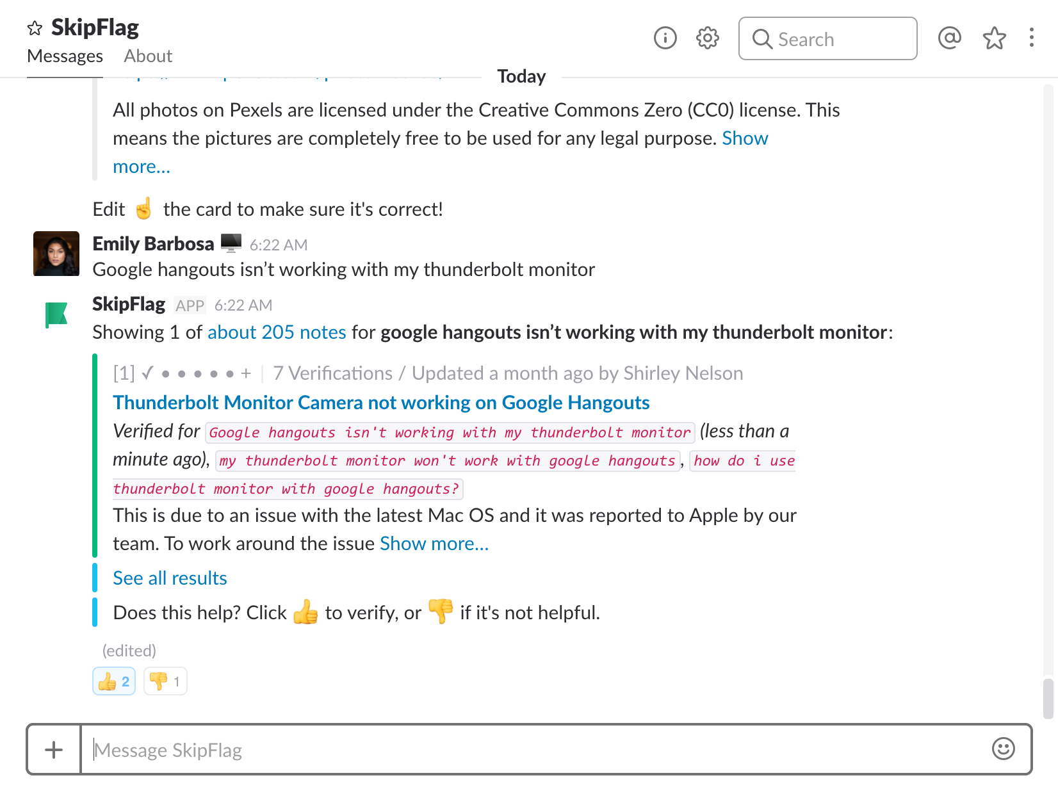Click computer status emoji beside Emily Barbosa
The image size is (1058, 803).
click(x=231, y=243)
